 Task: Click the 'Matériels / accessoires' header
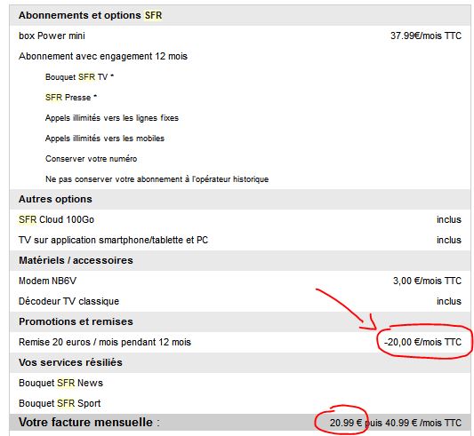click(x=76, y=260)
